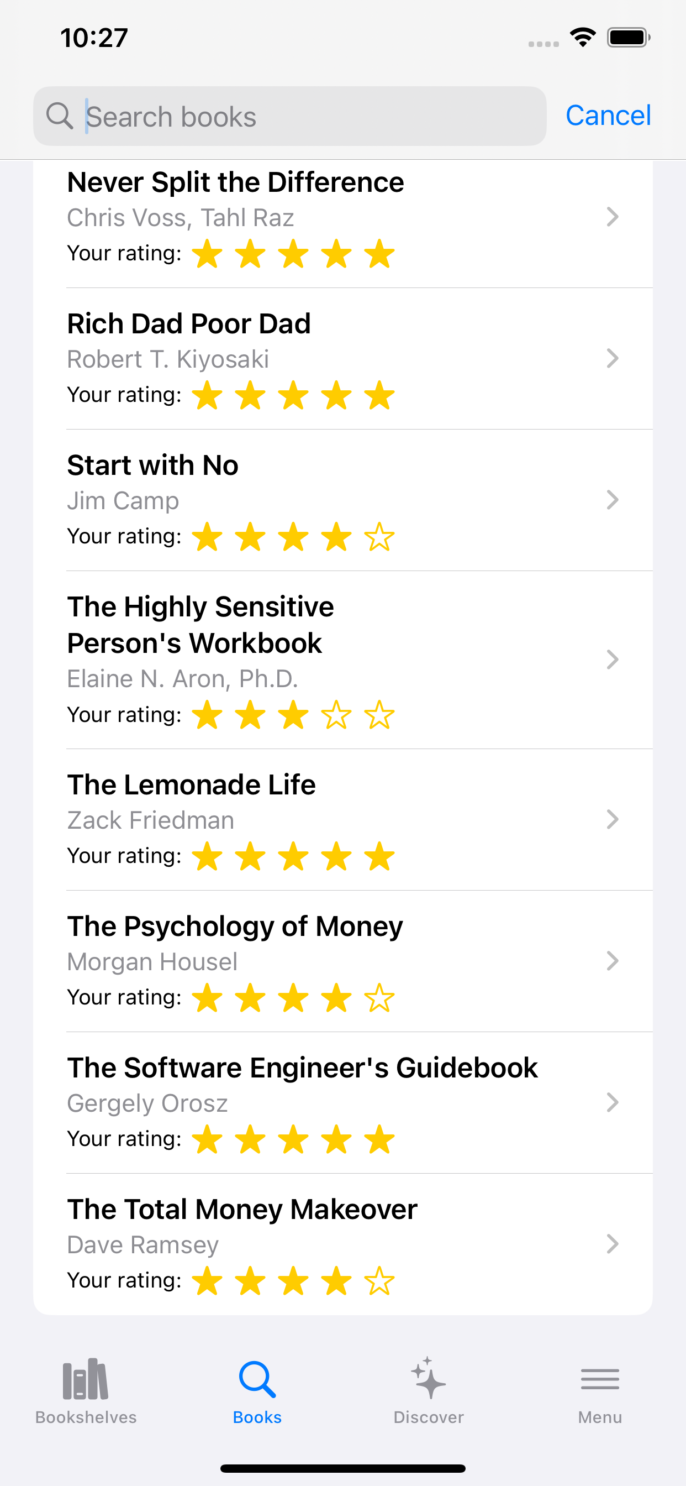Open the Rich Dad Poor Dad title
The height and width of the screenshot is (1486, 686).
(x=189, y=323)
